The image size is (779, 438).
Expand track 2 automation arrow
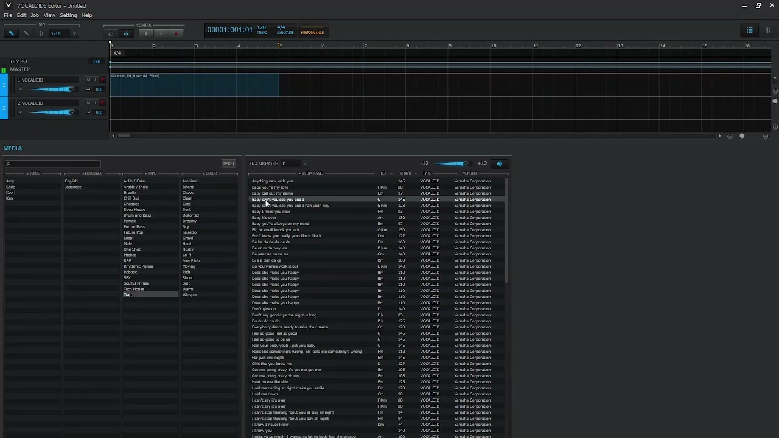point(20,113)
